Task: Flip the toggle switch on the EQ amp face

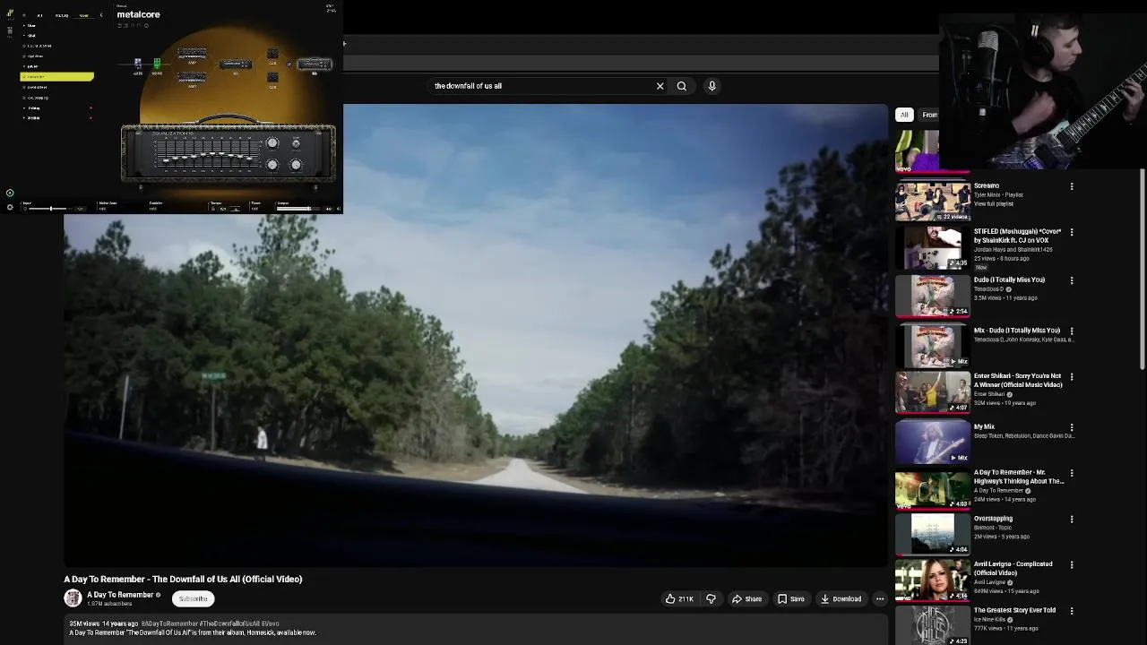Action: click(x=296, y=143)
